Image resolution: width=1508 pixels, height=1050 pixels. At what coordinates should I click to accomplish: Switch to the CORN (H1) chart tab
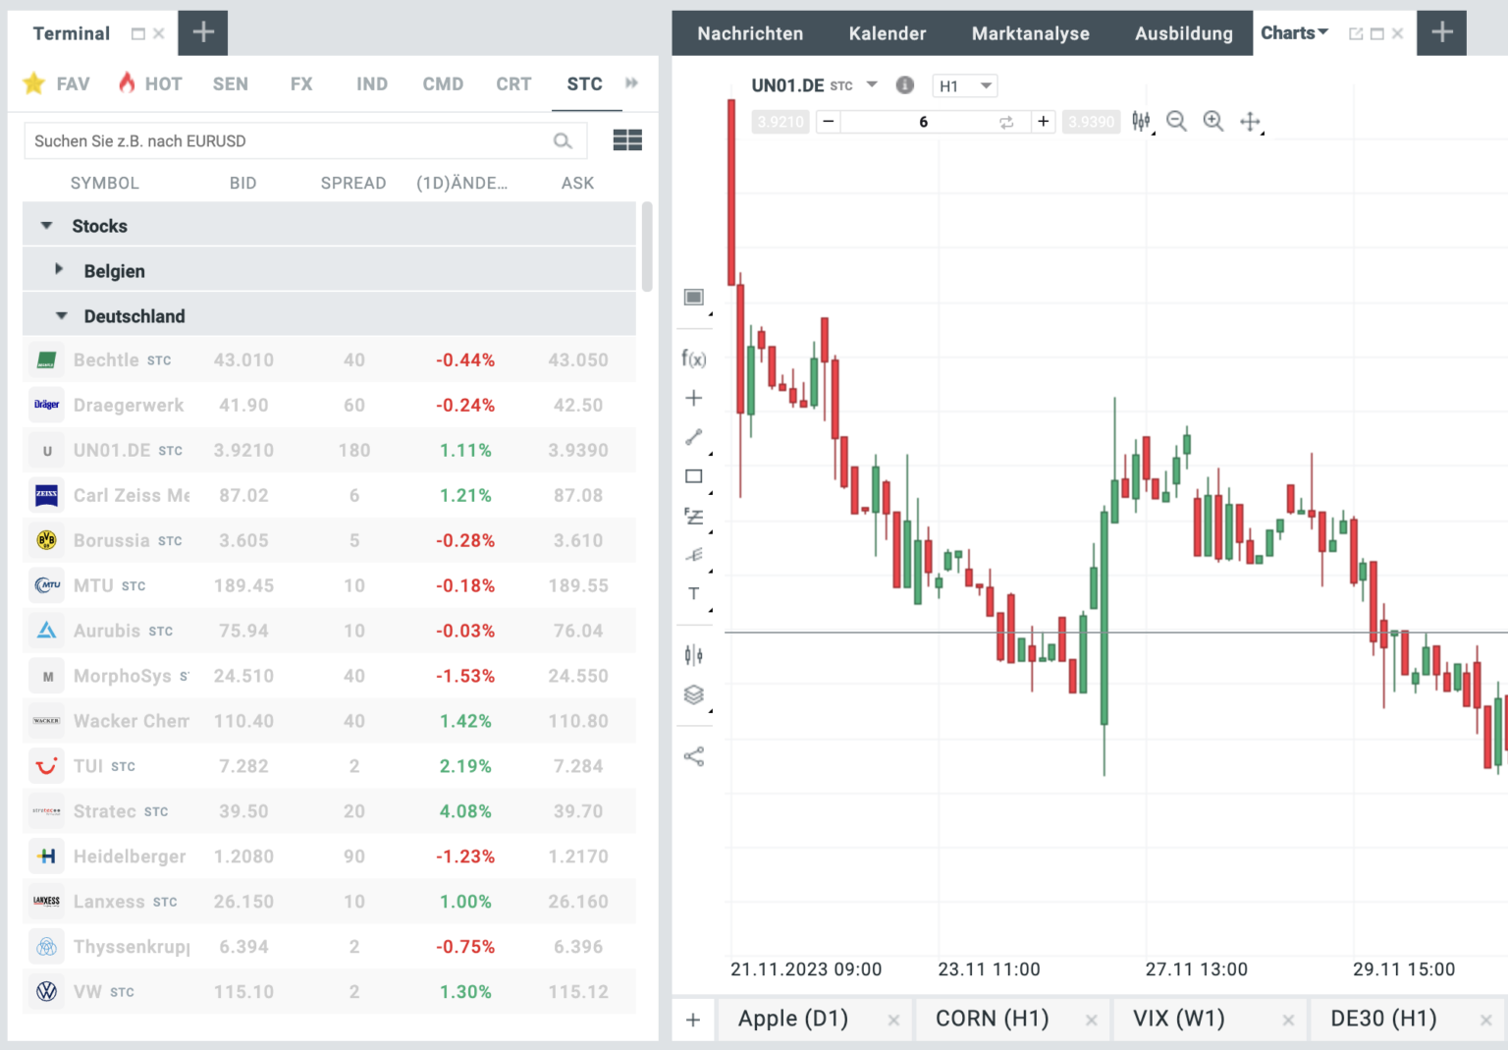[x=992, y=1019]
